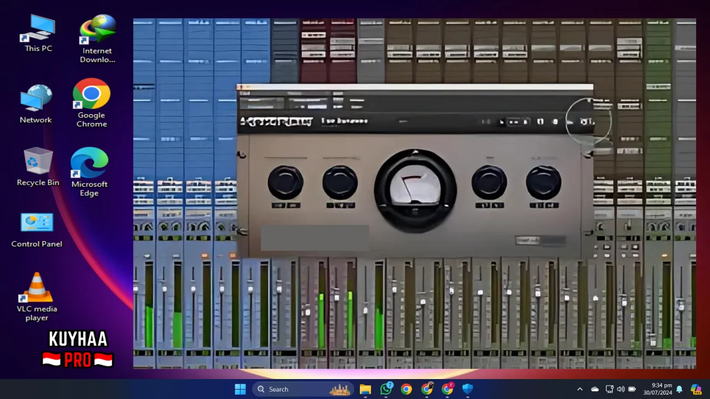
Task: Open the Windows Start menu
Action: click(x=240, y=389)
